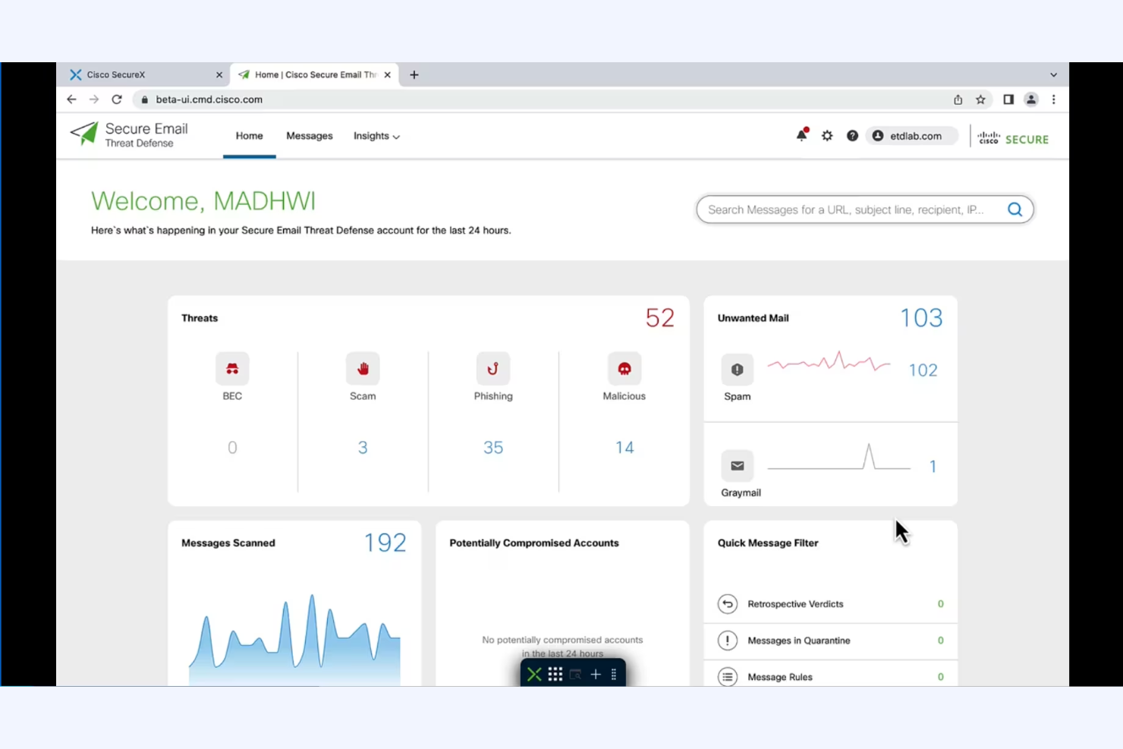Switch to the Cisco SecureX browser tab
This screenshot has width=1123, height=749.
tap(143, 74)
